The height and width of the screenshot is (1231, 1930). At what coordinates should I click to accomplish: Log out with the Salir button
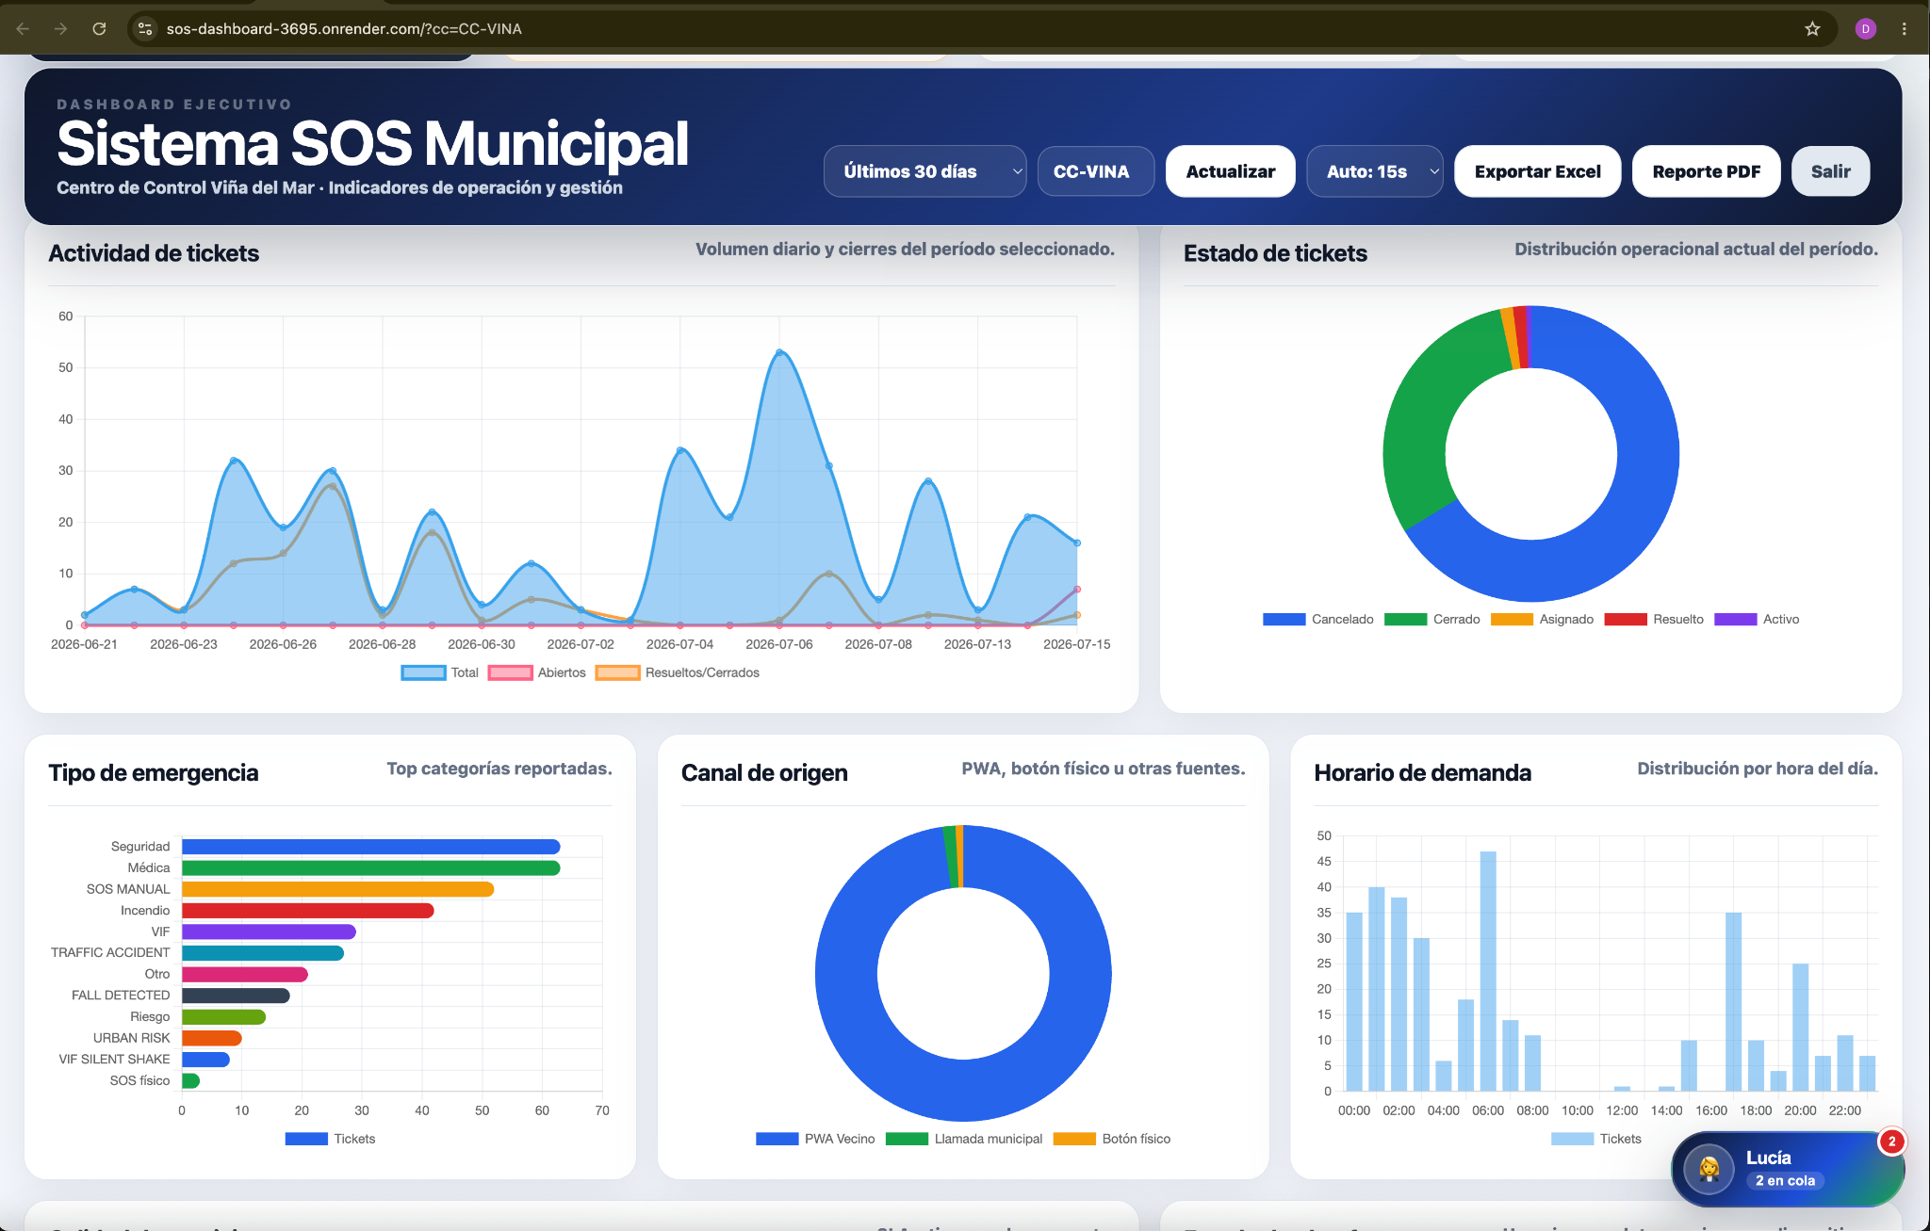(x=1830, y=171)
